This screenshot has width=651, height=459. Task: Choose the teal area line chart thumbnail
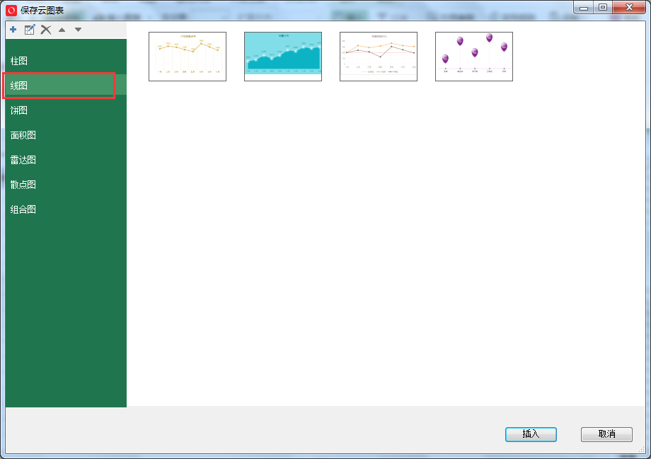coord(283,57)
